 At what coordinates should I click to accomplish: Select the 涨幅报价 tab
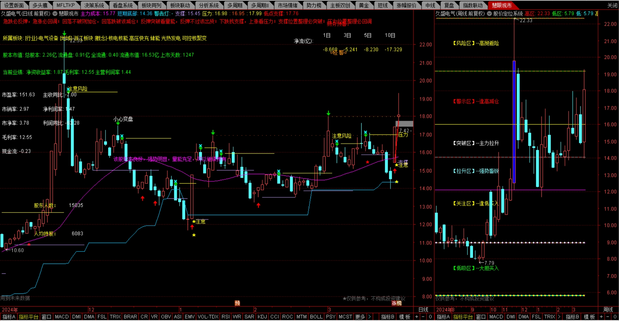(x=406, y=5)
